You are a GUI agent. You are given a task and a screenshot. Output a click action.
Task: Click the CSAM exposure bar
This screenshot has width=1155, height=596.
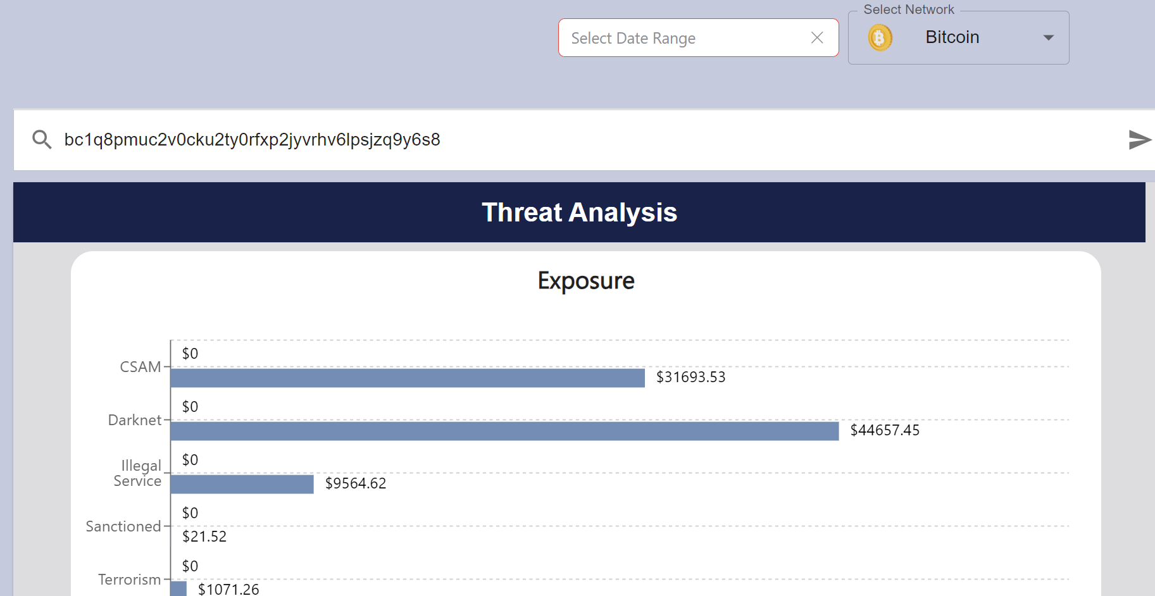click(407, 378)
